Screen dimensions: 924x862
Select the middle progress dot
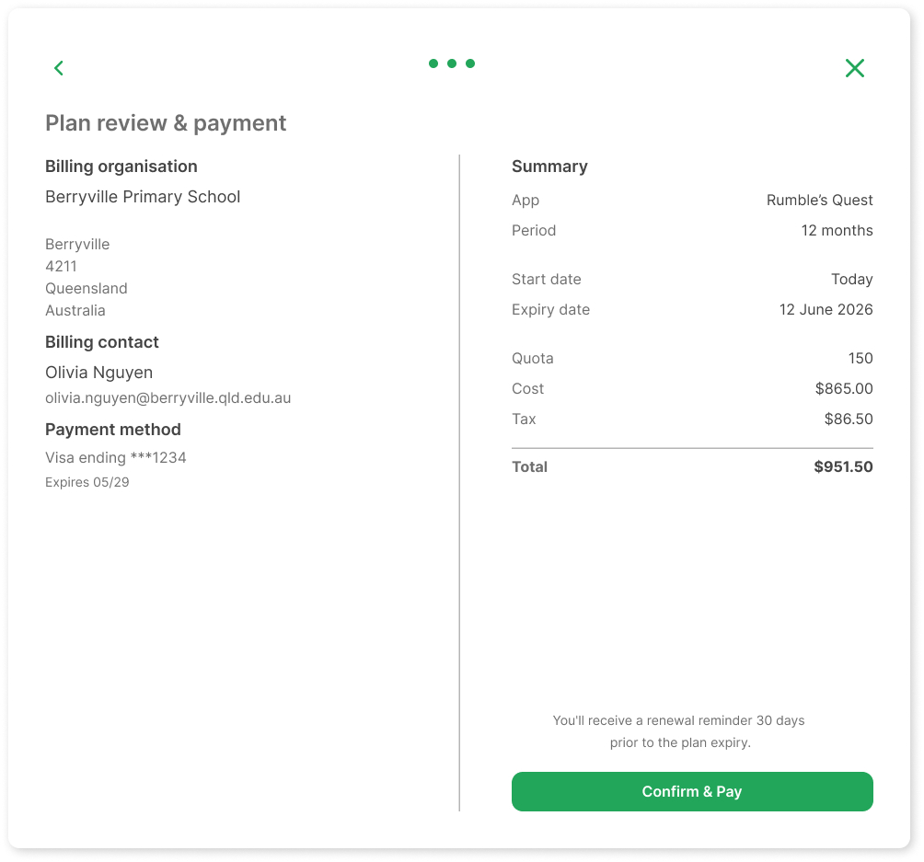coord(452,63)
